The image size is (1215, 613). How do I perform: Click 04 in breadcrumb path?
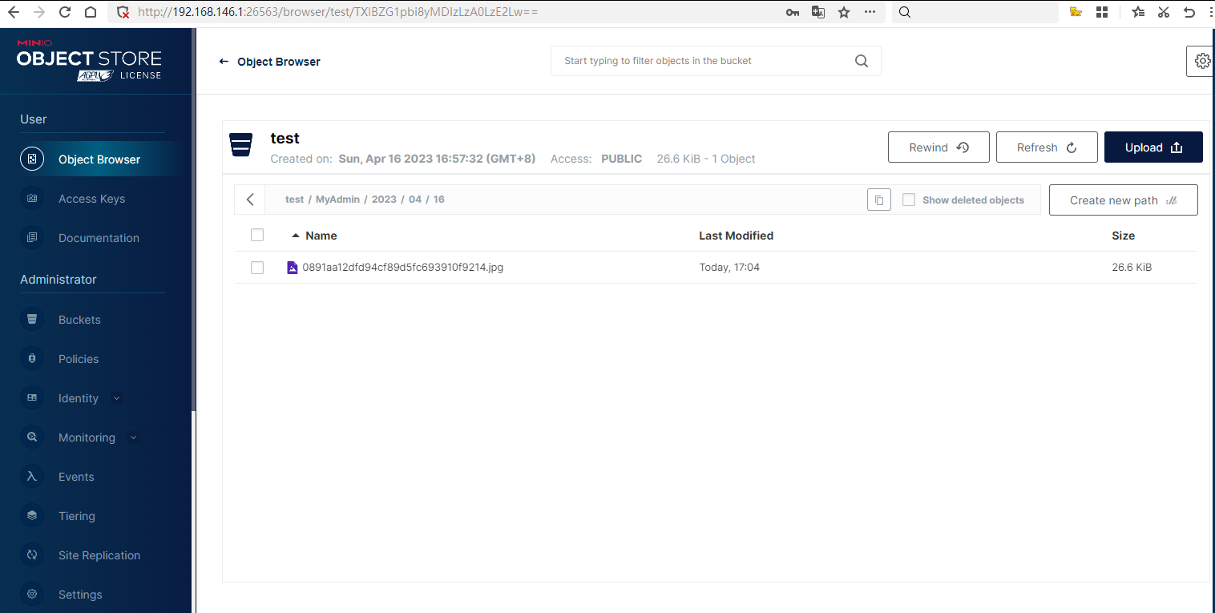(414, 200)
